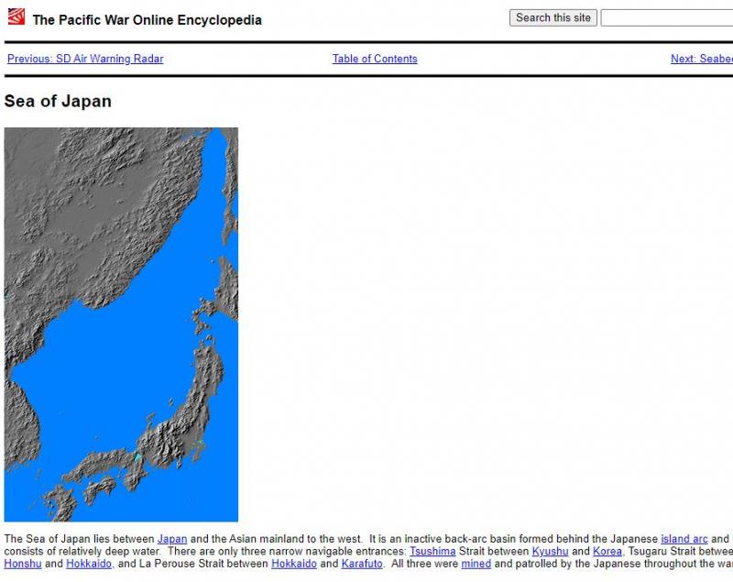Click the Korea link
Image resolution: width=733 pixels, height=582 pixels.
[x=607, y=552]
